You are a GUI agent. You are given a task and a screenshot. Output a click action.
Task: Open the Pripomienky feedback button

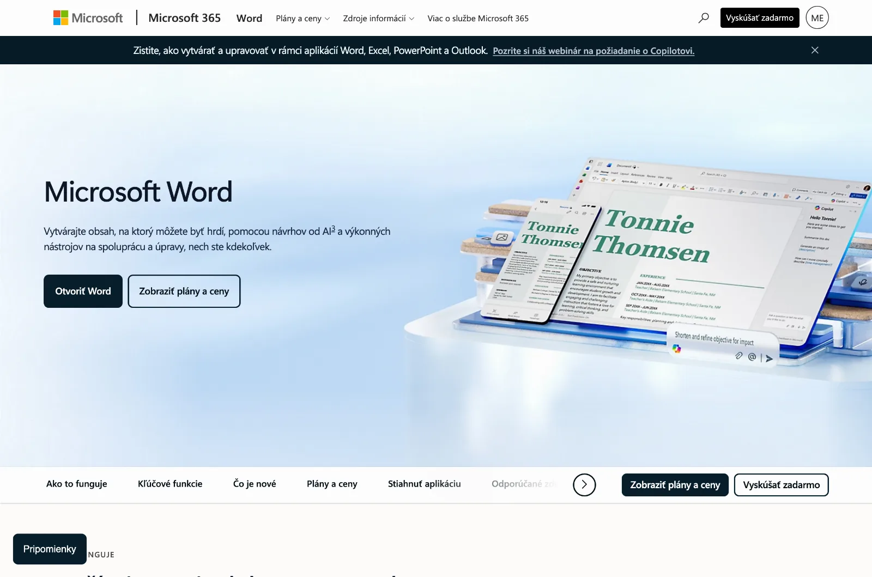point(50,549)
